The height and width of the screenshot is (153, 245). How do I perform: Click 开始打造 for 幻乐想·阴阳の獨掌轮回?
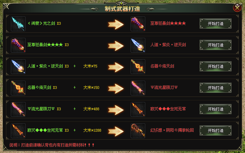(x=215, y=130)
